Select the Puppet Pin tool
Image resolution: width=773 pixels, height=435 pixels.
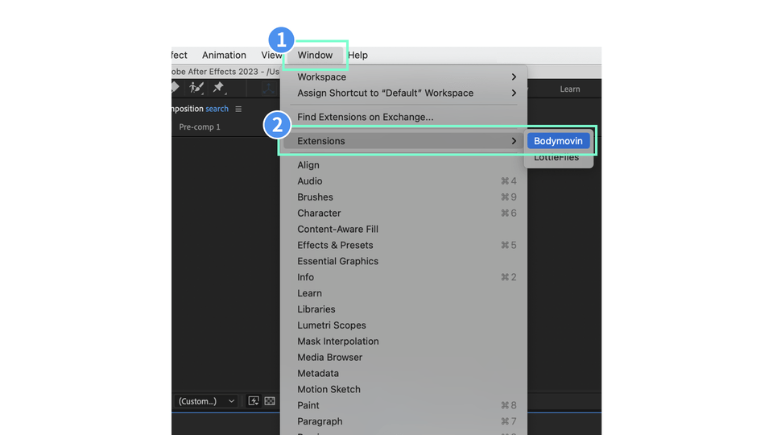[x=219, y=89]
